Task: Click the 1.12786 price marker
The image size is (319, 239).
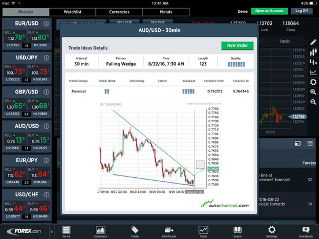Action: [298, 117]
